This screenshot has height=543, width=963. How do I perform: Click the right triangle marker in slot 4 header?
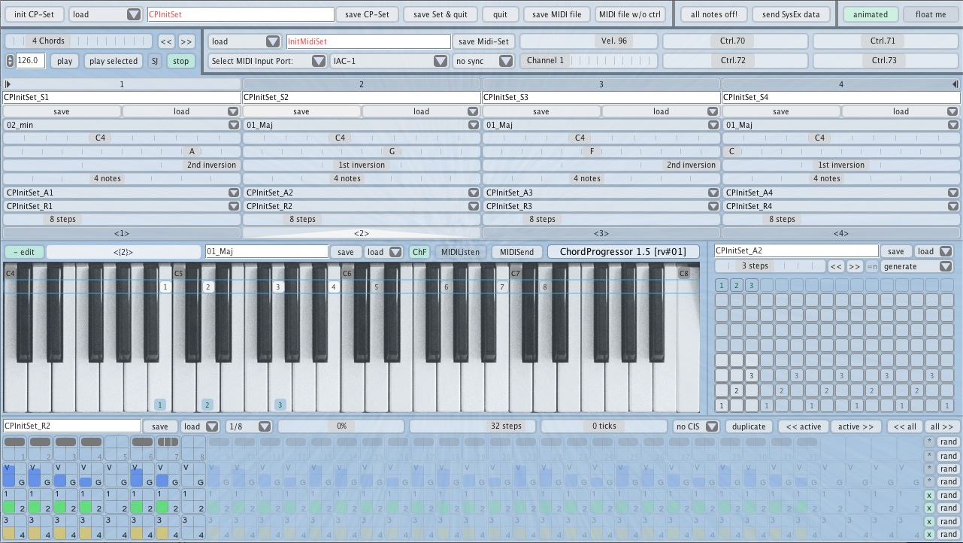coord(955,84)
